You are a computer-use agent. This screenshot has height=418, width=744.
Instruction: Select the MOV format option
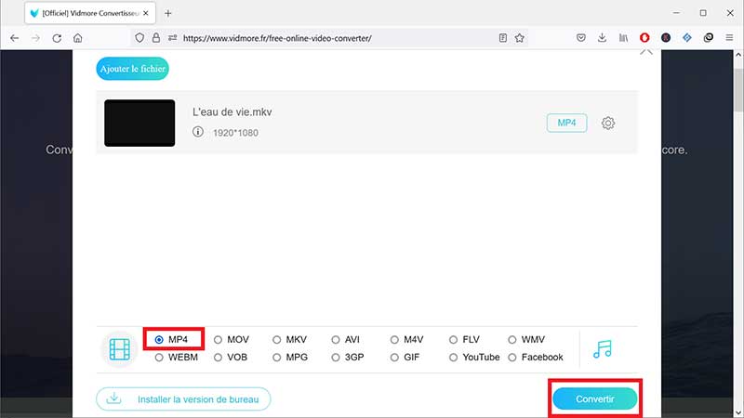[218, 340]
